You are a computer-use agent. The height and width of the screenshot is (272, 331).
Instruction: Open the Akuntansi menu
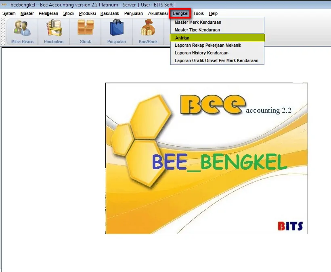tap(158, 13)
